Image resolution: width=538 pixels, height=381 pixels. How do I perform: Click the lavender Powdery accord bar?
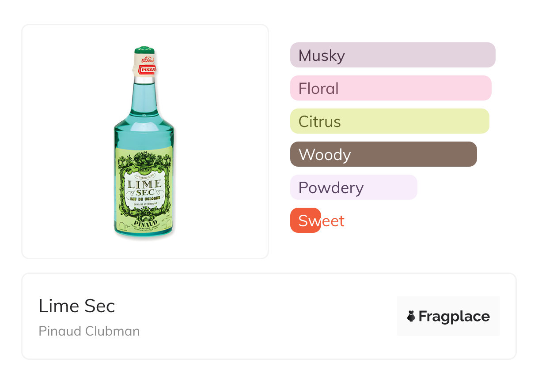tap(353, 187)
